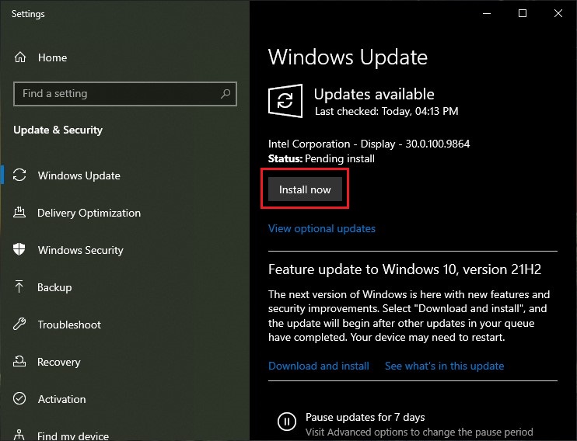Click the Status: Pending install text
The height and width of the screenshot is (441, 577).
click(x=321, y=158)
